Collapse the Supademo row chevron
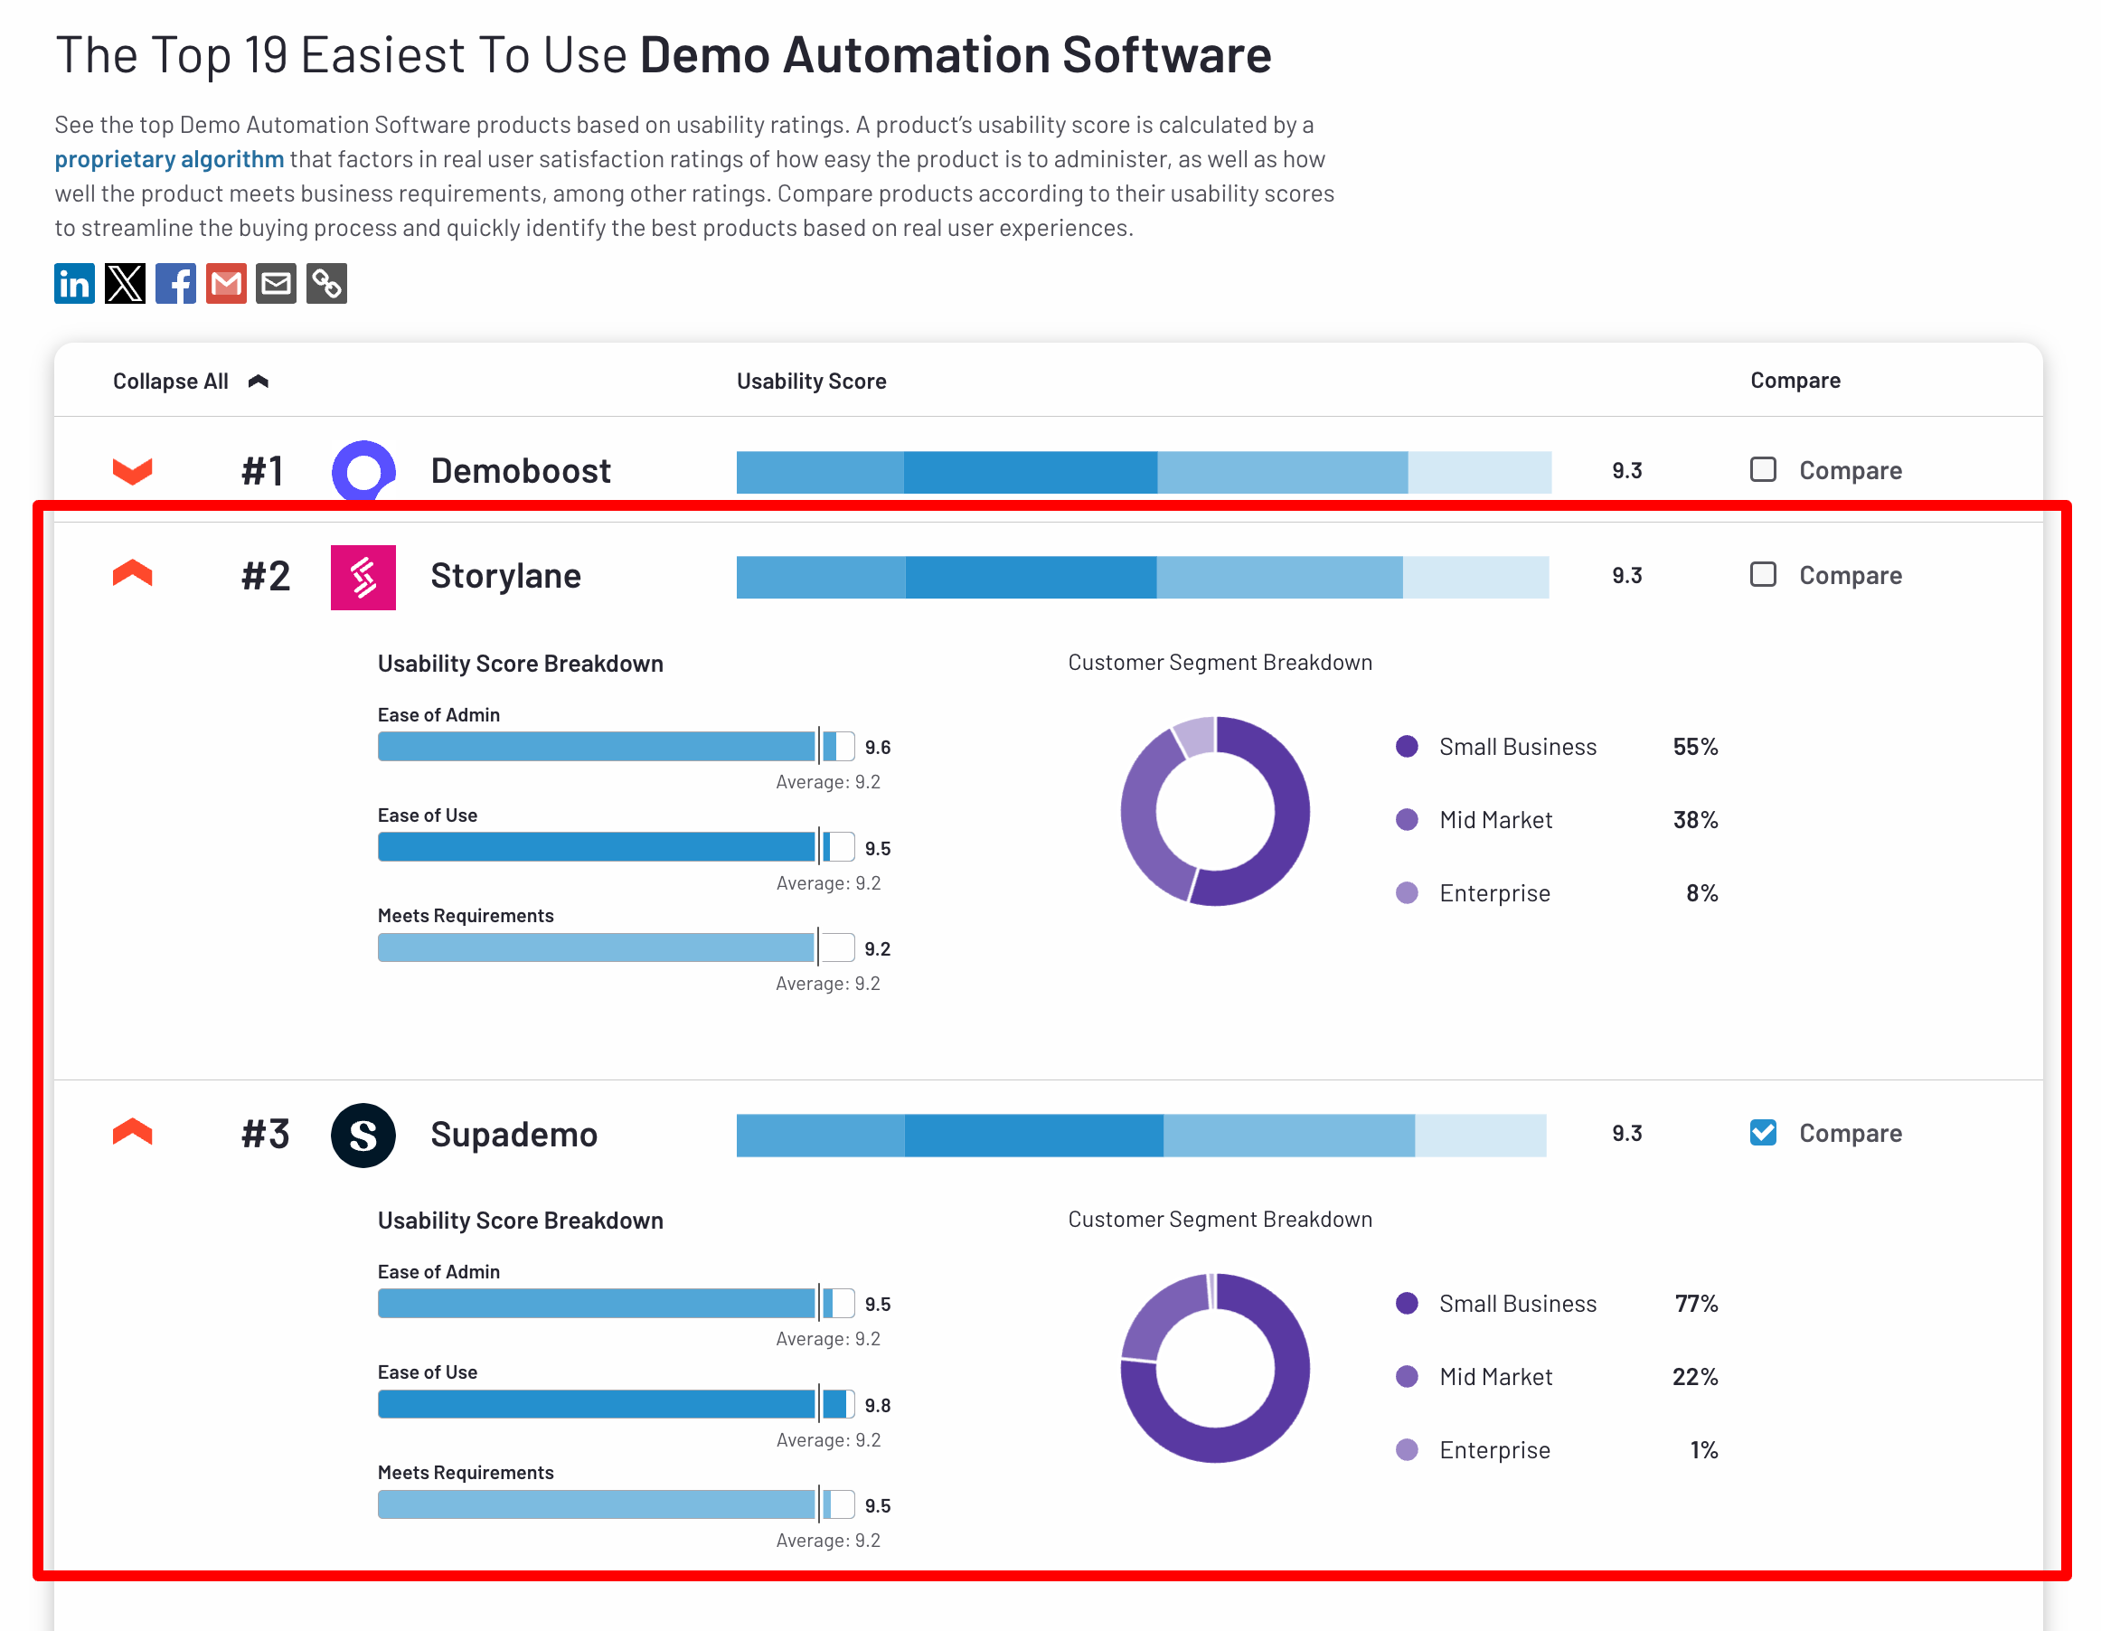 pyautogui.click(x=133, y=1132)
